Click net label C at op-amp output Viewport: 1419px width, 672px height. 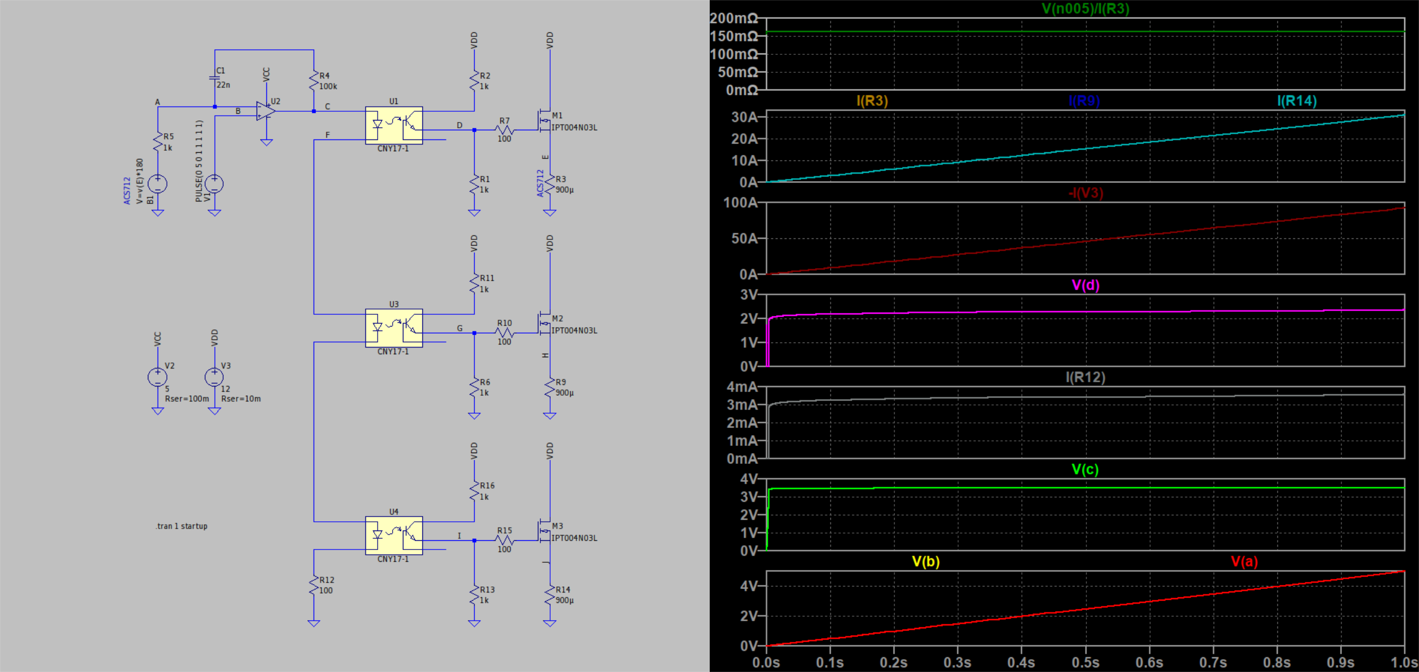pyautogui.click(x=328, y=106)
